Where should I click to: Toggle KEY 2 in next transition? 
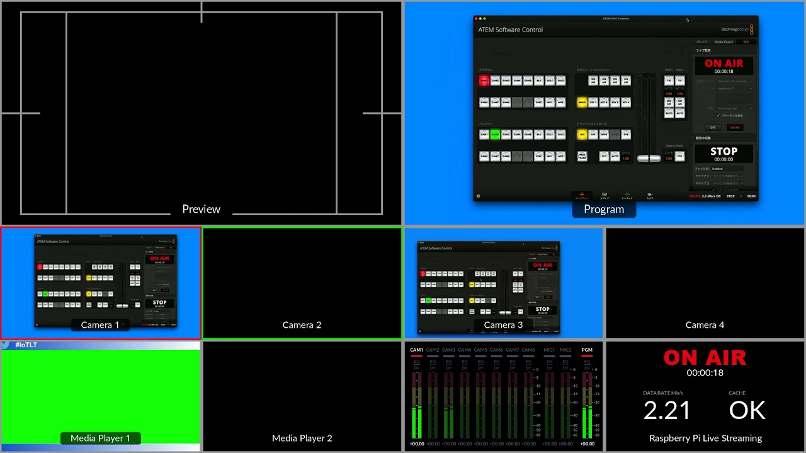(x=604, y=103)
